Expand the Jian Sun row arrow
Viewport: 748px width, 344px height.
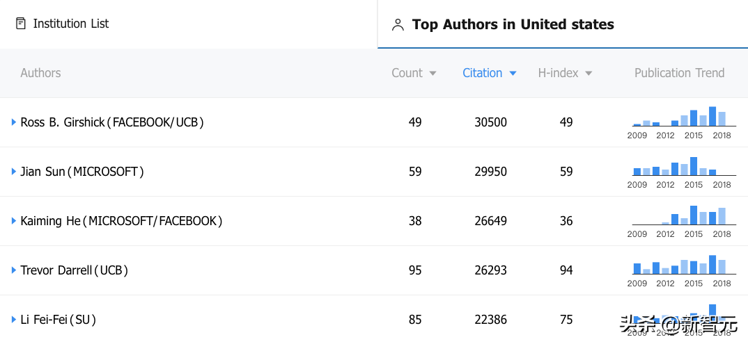click(14, 172)
